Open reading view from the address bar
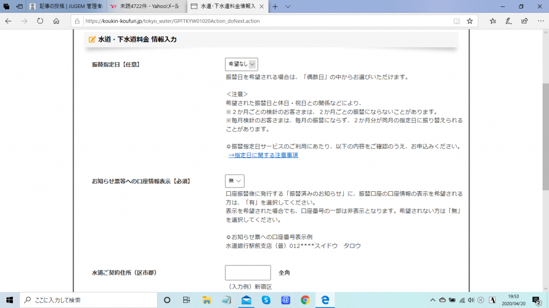Screen dimensions: 549x308 pyautogui.click(x=456, y=21)
